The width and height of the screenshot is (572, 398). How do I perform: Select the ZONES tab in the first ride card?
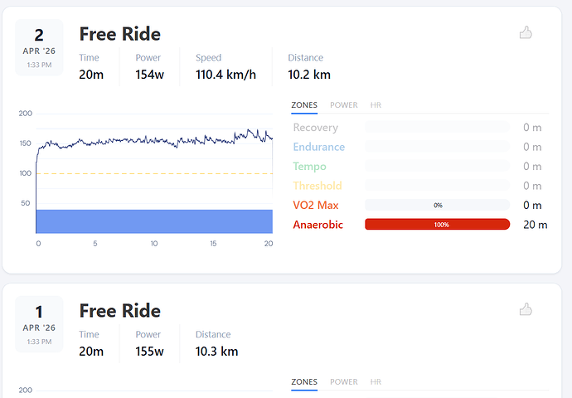tap(304, 105)
